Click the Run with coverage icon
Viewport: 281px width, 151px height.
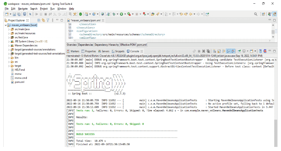[129, 14]
